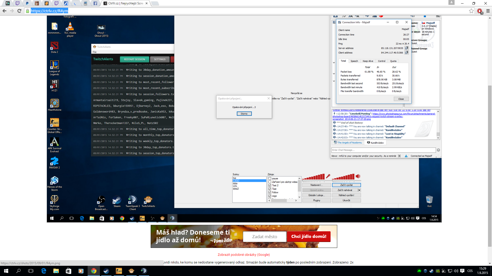The image size is (492, 276).
Task: Open the Facebook browser tab
Action: point(95,3)
